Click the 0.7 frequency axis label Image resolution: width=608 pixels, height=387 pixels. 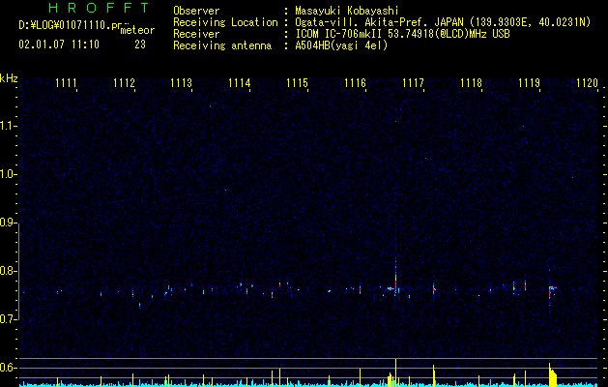click(x=8, y=319)
